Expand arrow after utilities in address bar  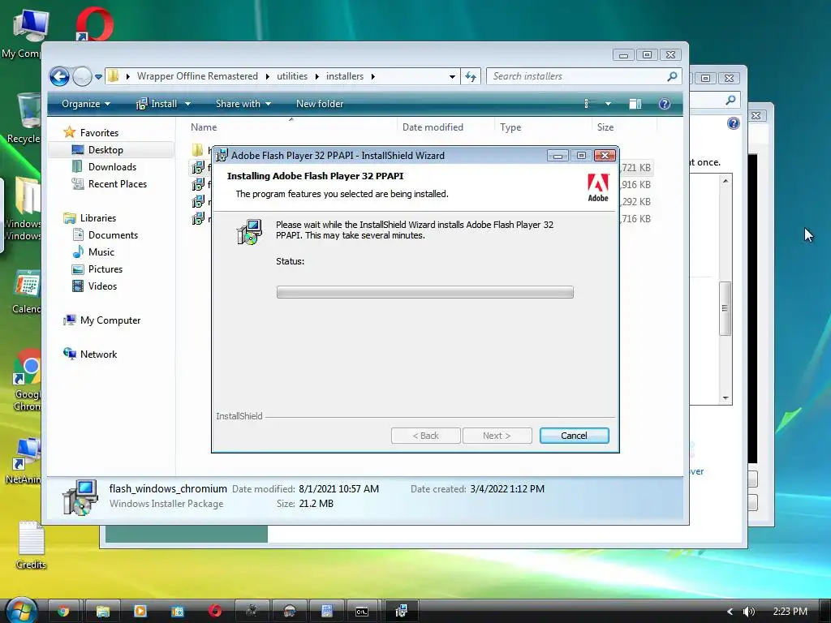point(317,76)
